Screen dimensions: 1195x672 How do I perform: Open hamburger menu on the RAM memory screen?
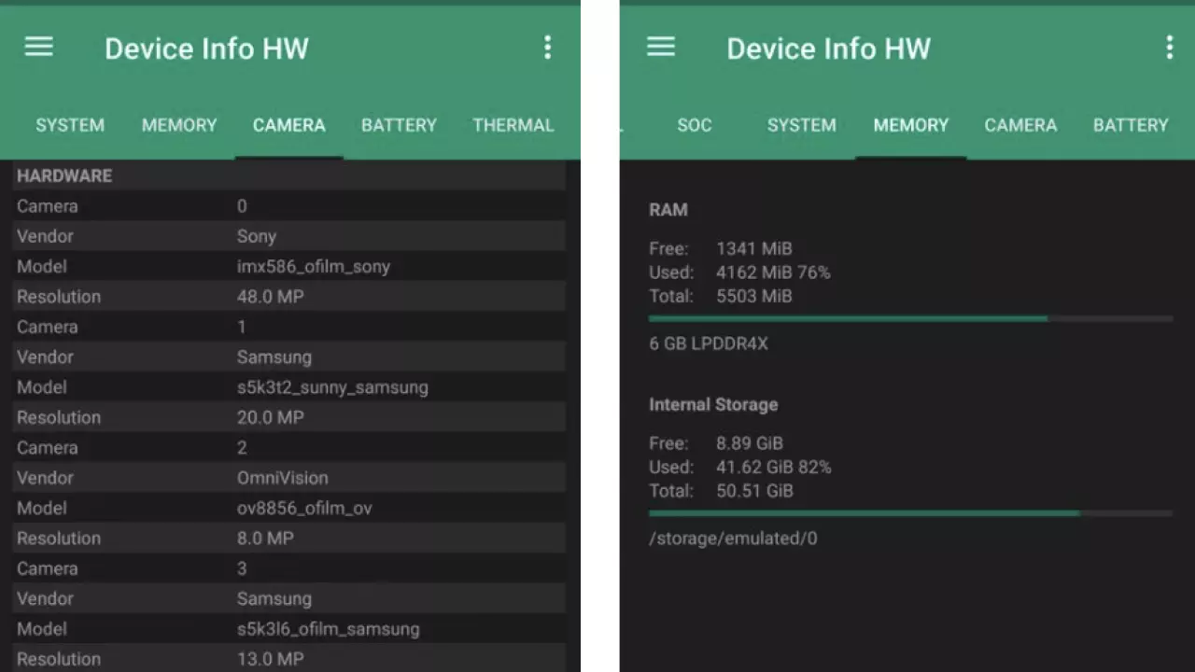coord(660,48)
